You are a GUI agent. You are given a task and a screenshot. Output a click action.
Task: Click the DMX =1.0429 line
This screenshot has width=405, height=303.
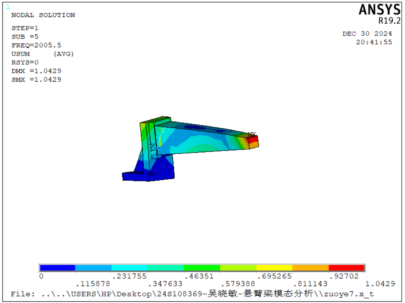coord(36,71)
